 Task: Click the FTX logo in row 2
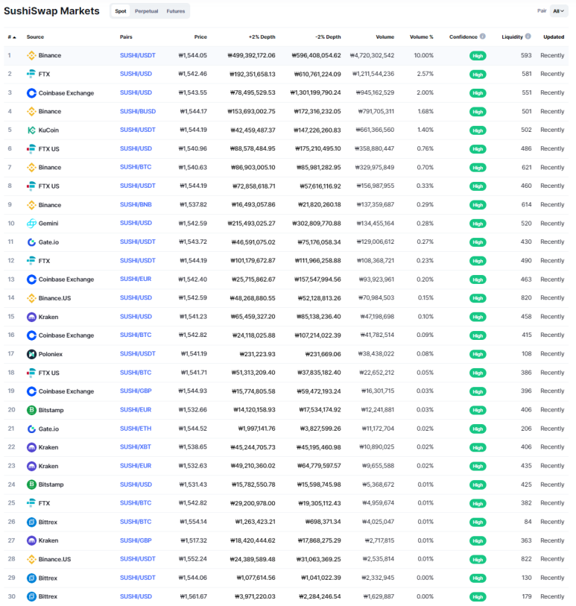click(x=31, y=75)
